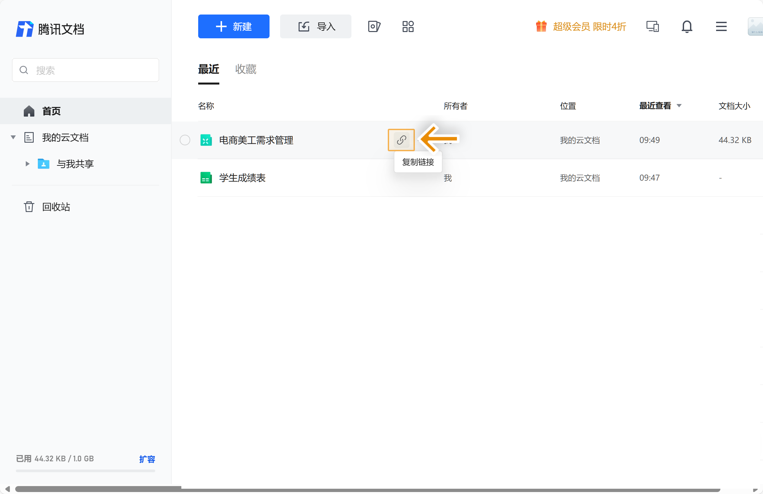Select the 电商美工需求管理 row radio circle
The height and width of the screenshot is (494, 763).
point(185,140)
